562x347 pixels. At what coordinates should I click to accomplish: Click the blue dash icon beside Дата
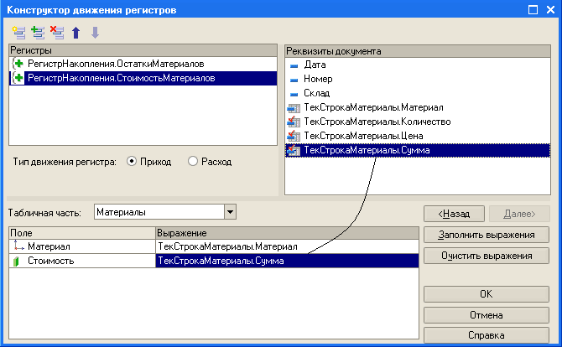(x=294, y=65)
